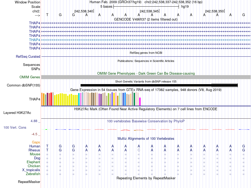Click the Common dbSNP(155) label
Viewport: 251px width, 188px height.
click(x=24, y=85)
